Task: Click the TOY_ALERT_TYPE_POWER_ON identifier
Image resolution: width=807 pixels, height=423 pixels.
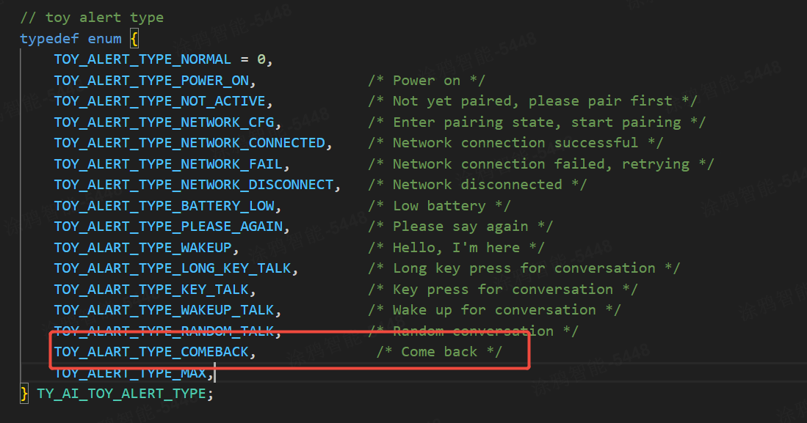Action: [x=151, y=81]
